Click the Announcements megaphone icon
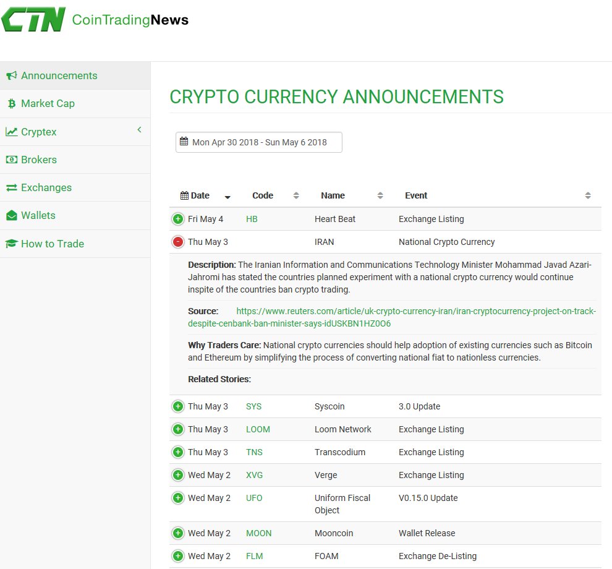 [11, 75]
